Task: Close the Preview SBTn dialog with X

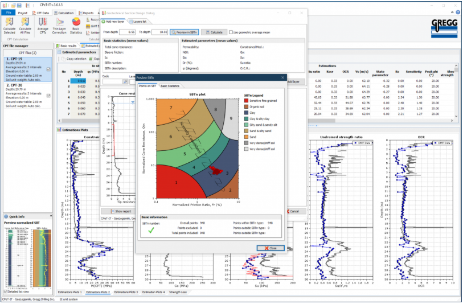Action: (282, 77)
